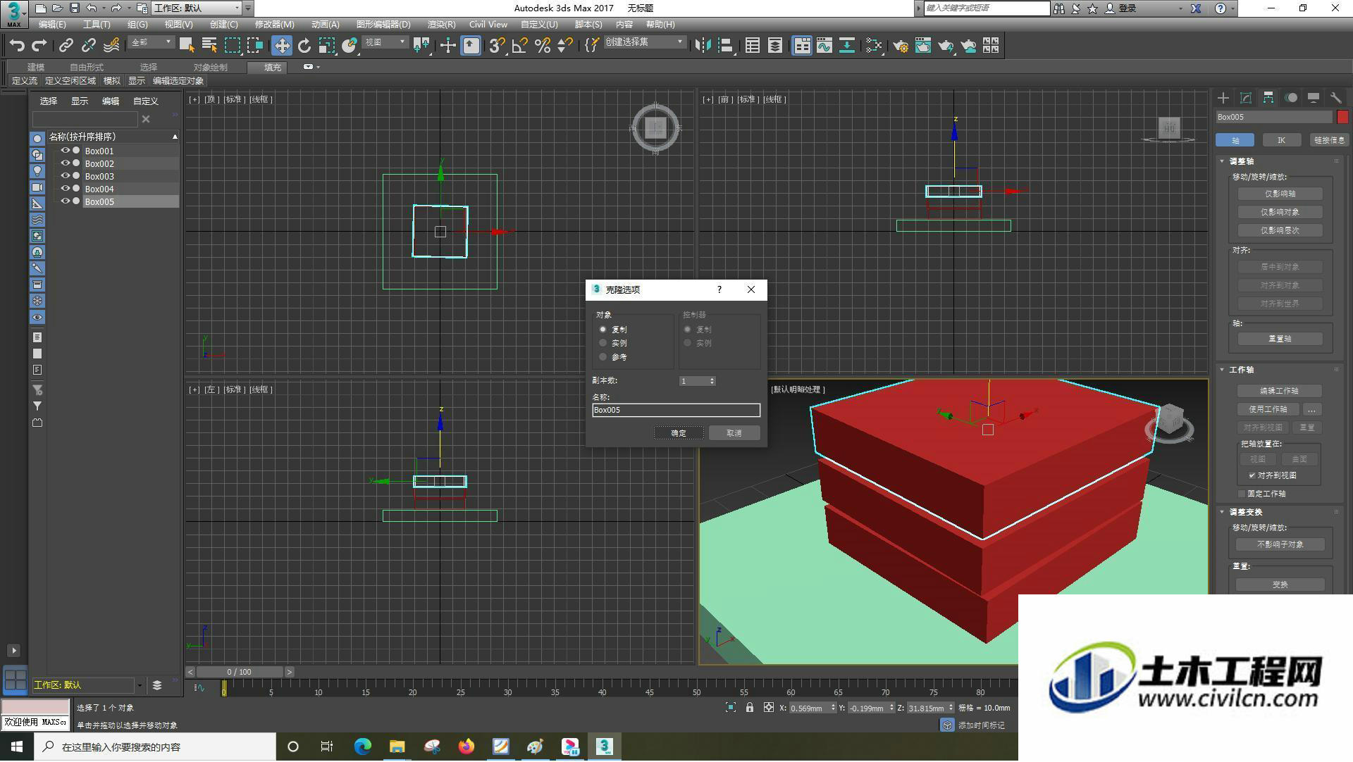Toggle Window/Crossing selection icon
The height and width of the screenshot is (762, 1353).
(x=255, y=46)
